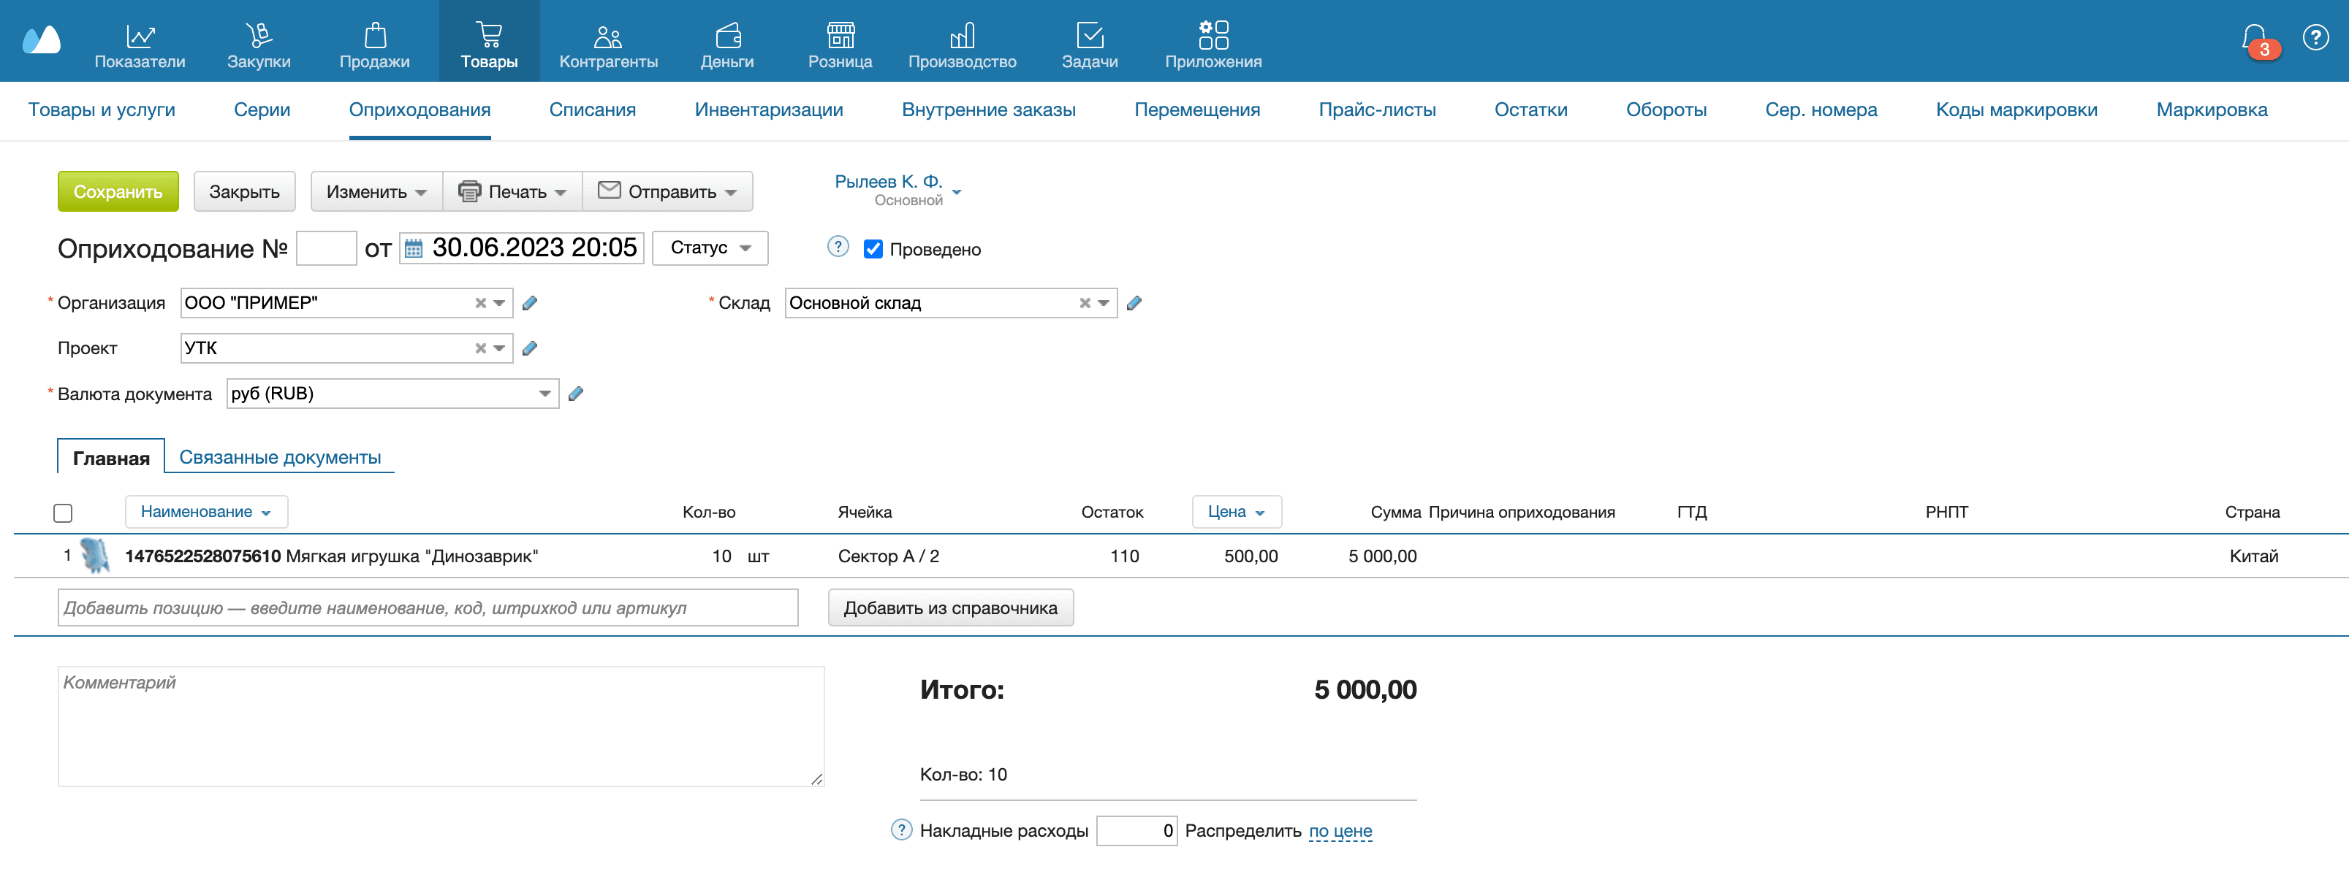Expand the Валюта документа combo box
This screenshot has width=2349, height=874.
544,394
